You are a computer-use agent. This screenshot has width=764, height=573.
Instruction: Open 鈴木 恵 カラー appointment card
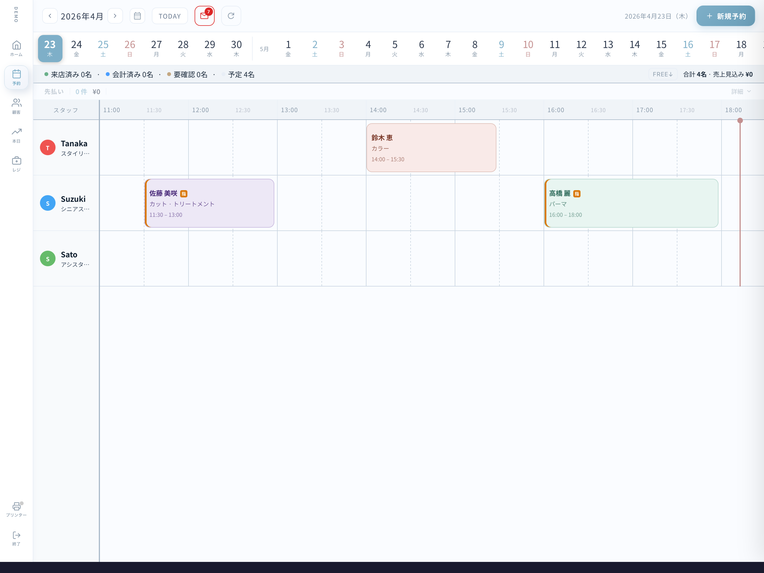pyautogui.click(x=431, y=148)
